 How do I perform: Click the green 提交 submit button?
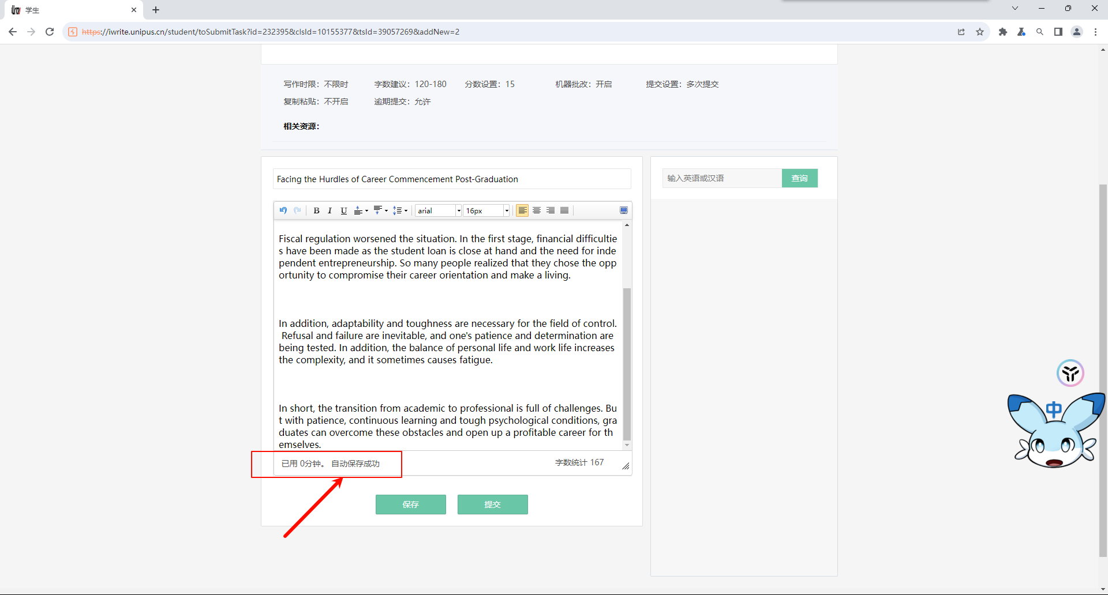click(492, 504)
